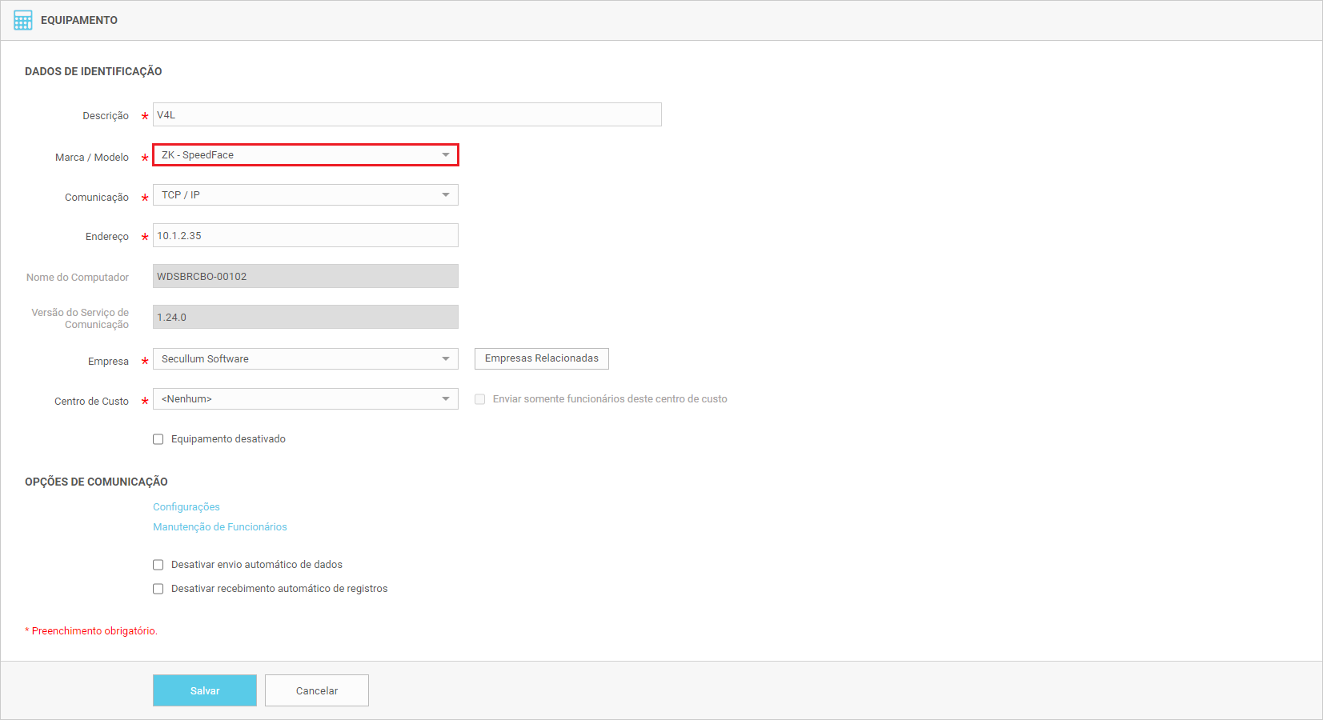Open the Centro de Custo dropdown
The image size is (1323, 720).
pyautogui.click(x=306, y=398)
